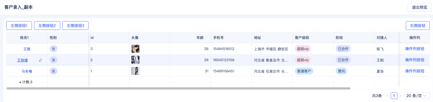Go to the next page arrow
This screenshot has height=102, width=433.
coord(401,96)
